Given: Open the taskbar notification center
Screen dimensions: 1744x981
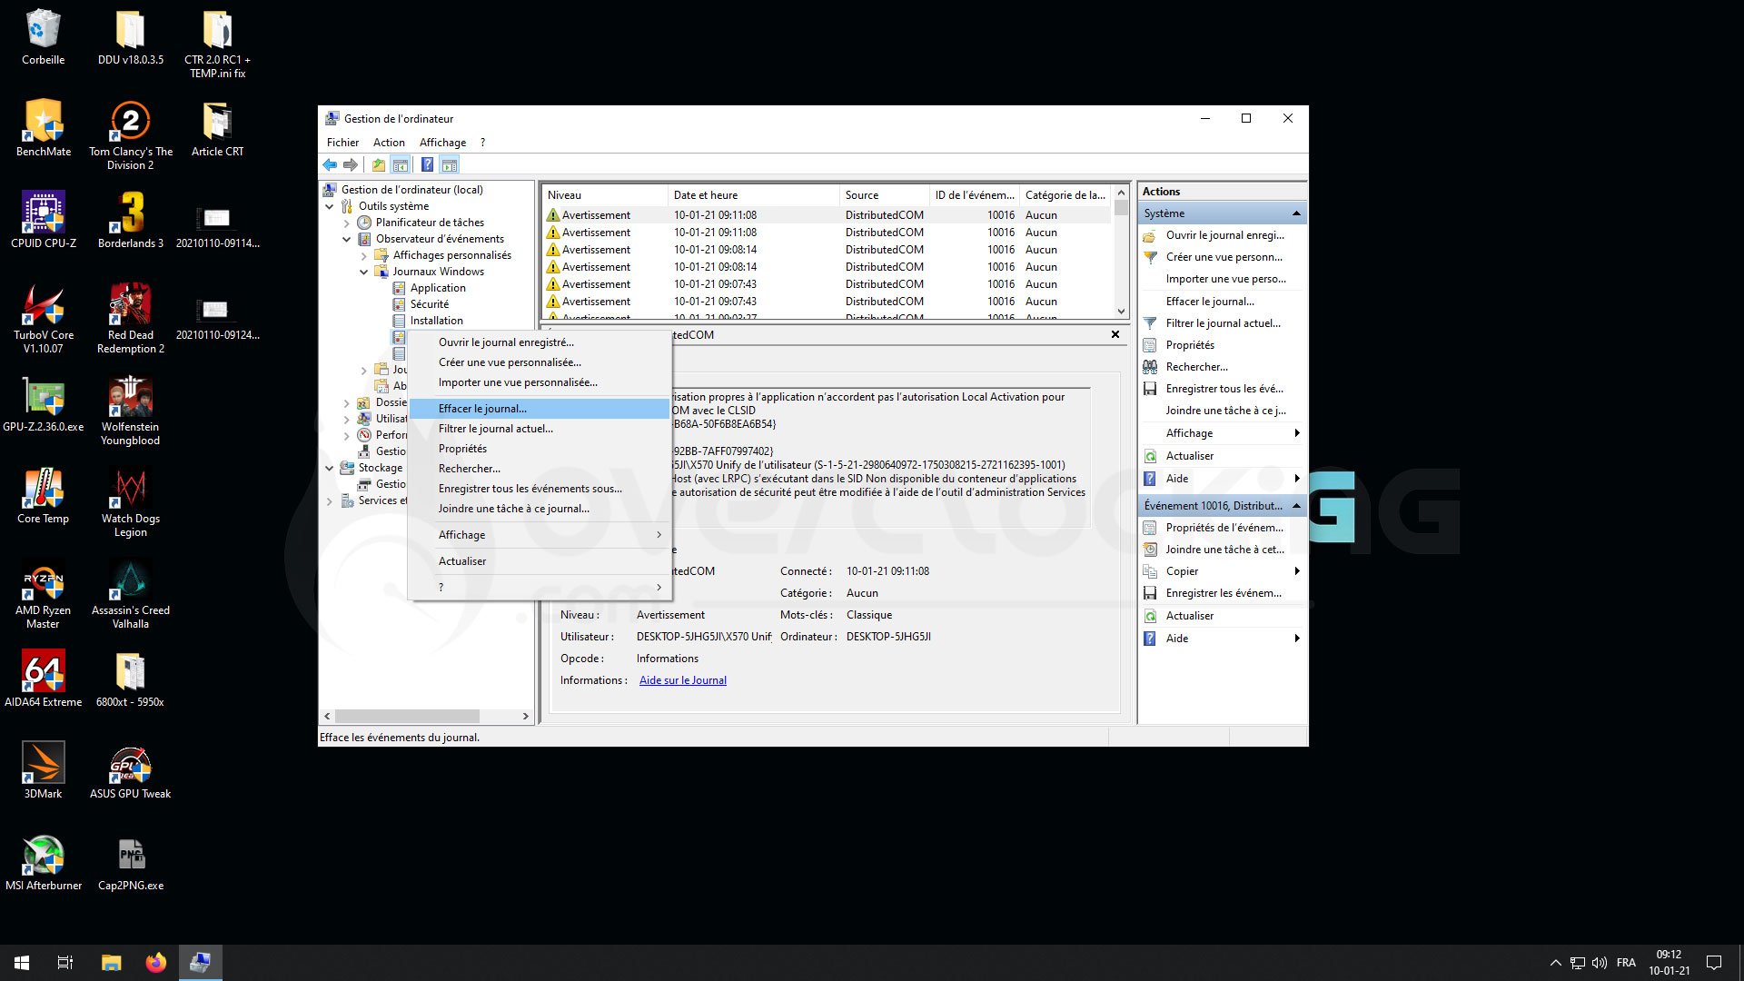Looking at the screenshot, I should 1714,962.
